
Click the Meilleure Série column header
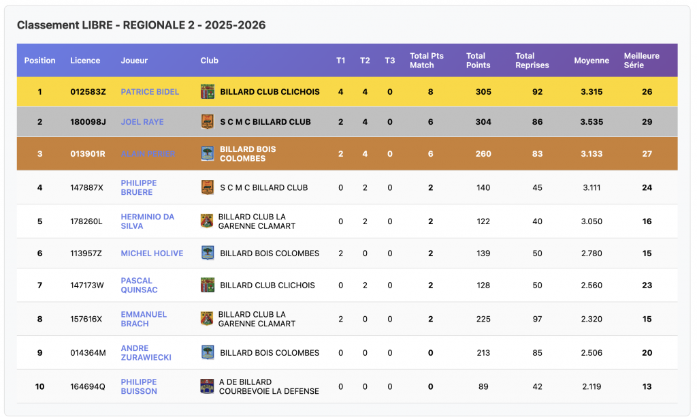coord(641,61)
